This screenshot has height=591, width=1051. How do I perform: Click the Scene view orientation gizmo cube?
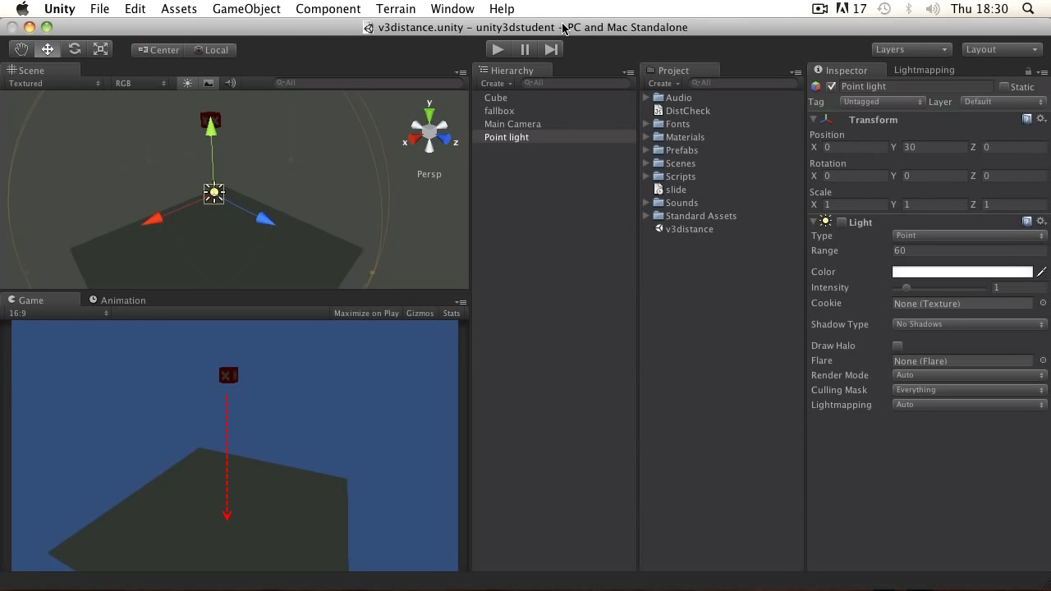click(429, 131)
